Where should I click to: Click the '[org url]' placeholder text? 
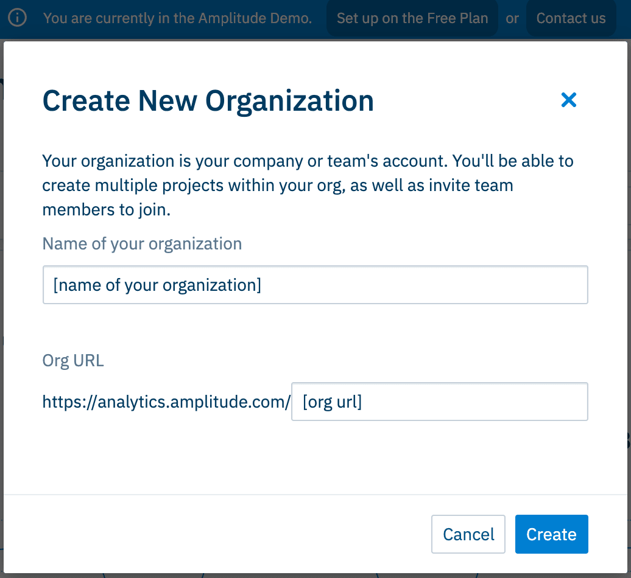point(332,402)
